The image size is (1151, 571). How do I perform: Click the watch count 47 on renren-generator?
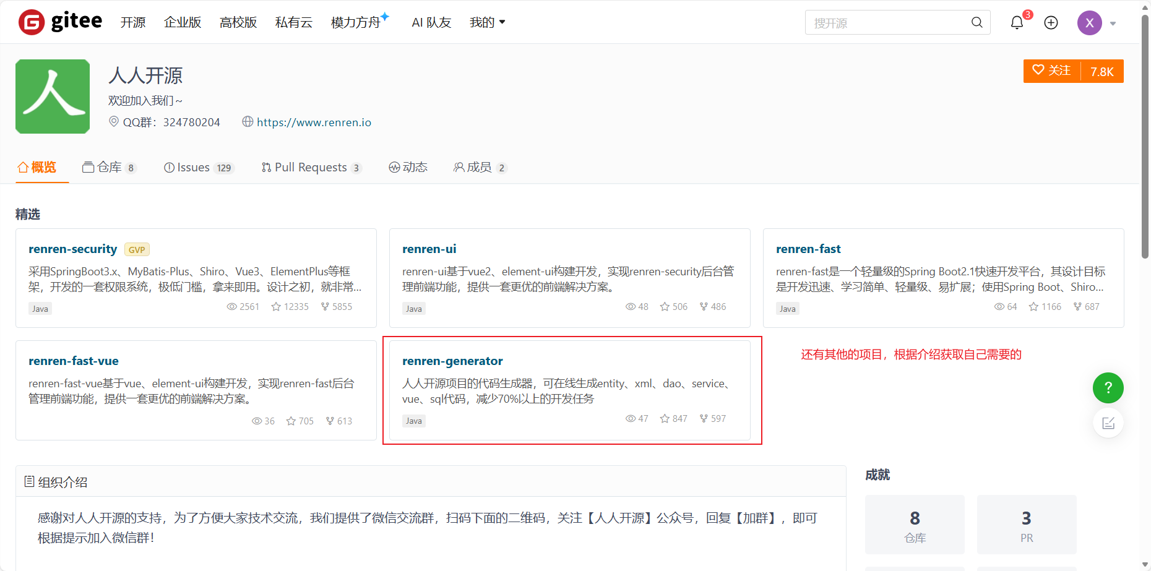click(637, 418)
